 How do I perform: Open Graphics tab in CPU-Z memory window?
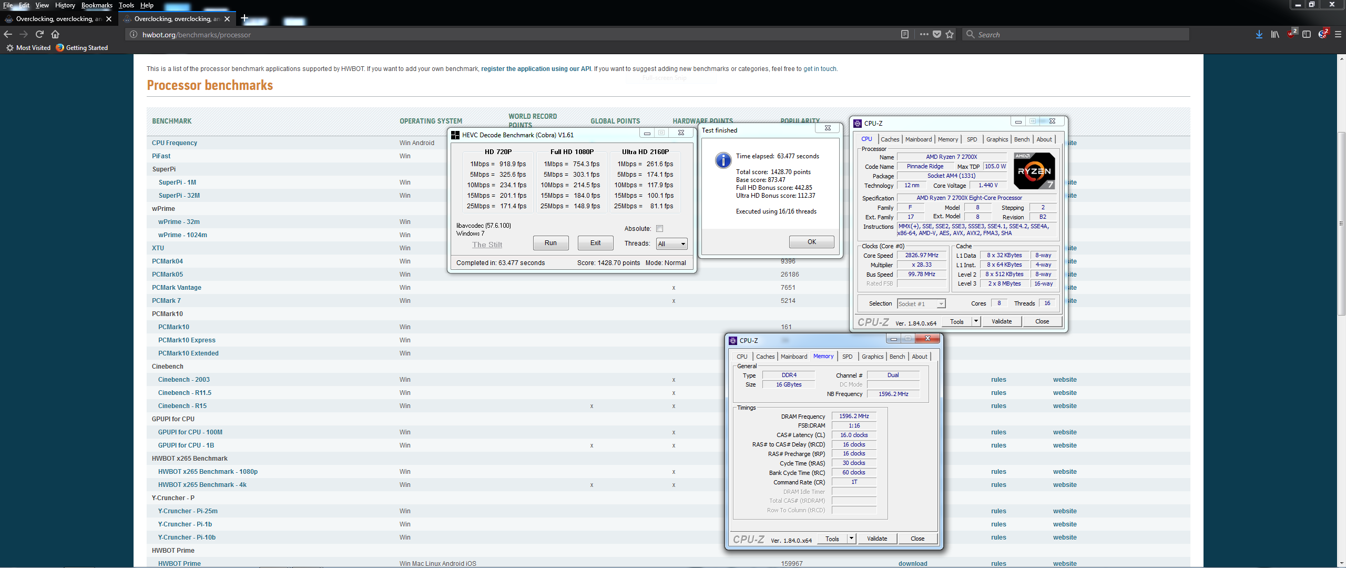click(872, 357)
